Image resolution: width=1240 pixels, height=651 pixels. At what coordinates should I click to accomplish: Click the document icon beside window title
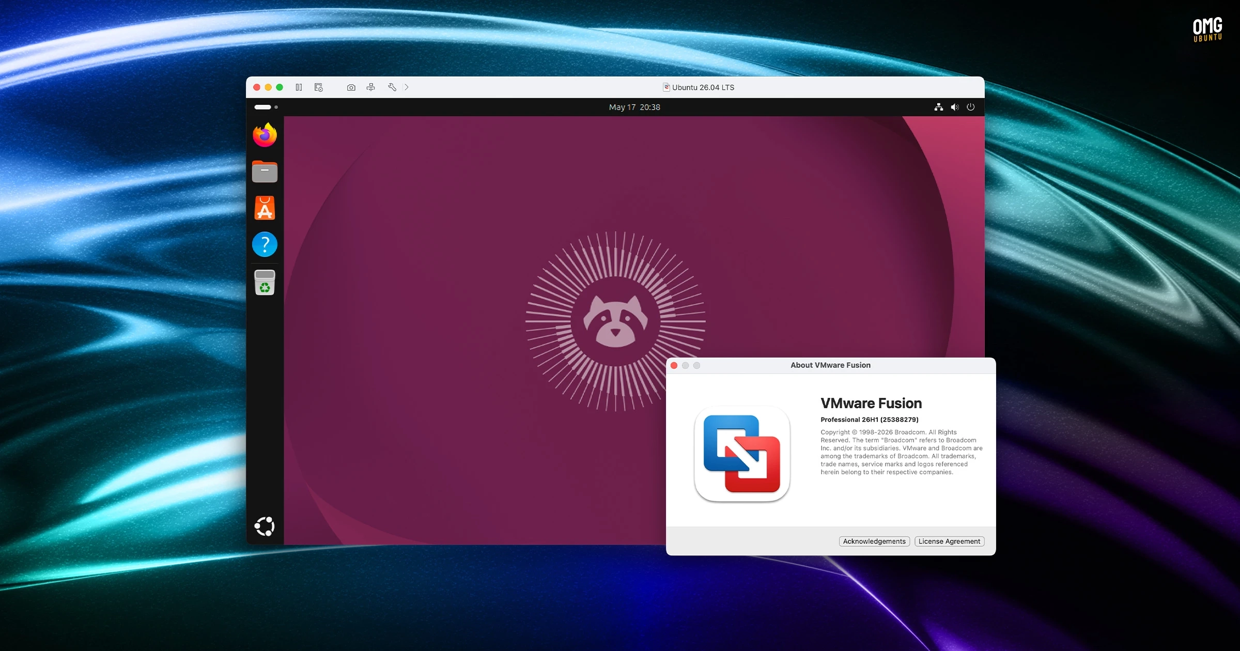(667, 87)
